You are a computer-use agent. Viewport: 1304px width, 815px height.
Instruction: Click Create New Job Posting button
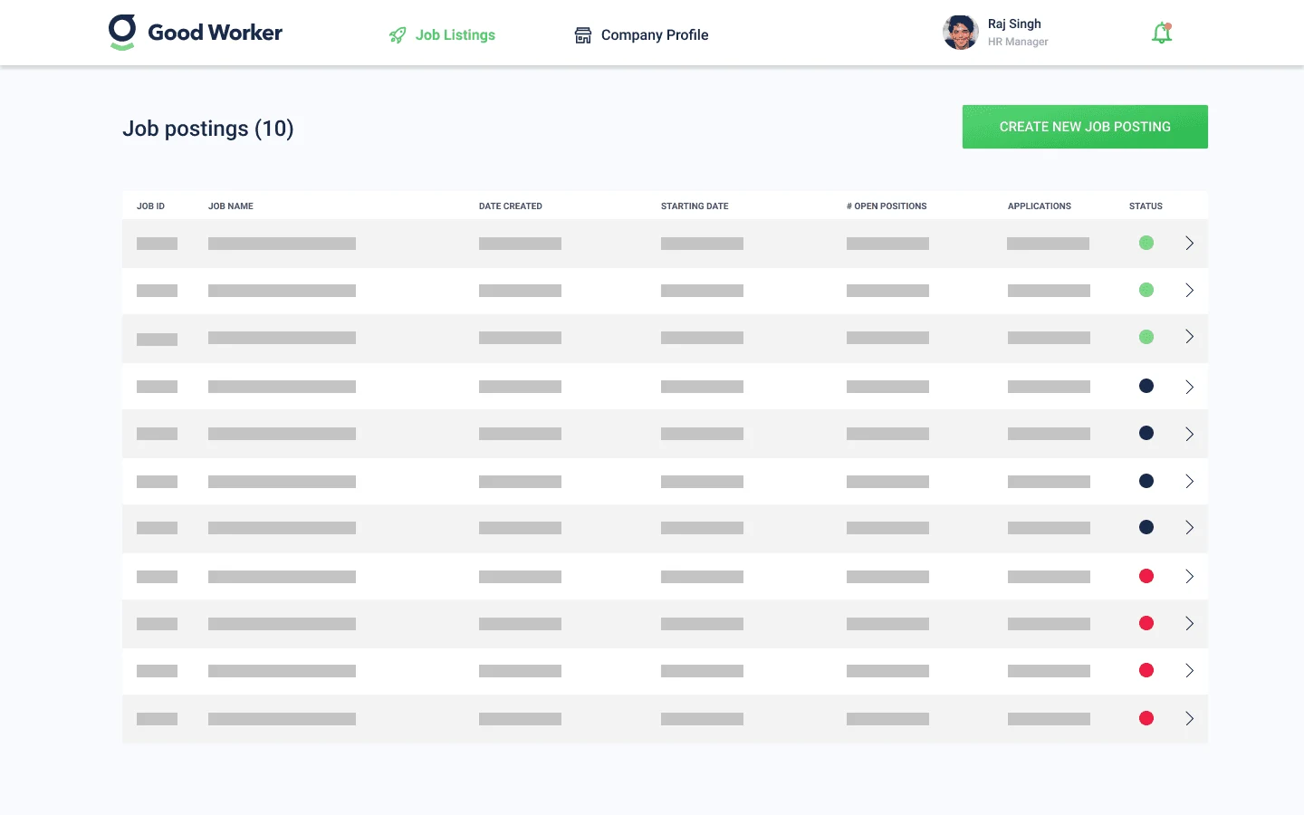click(x=1085, y=127)
